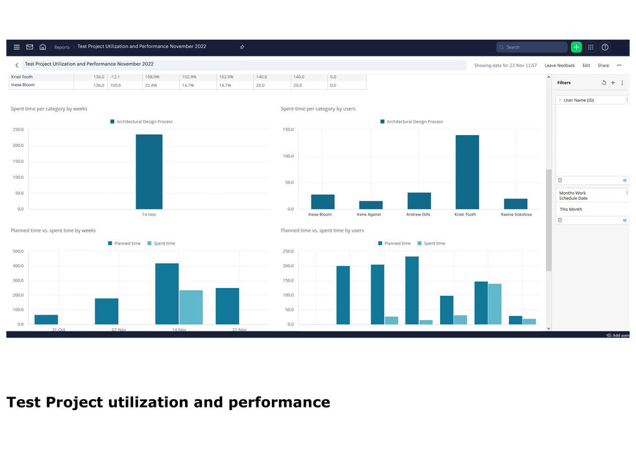This screenshot has width=636, height=449.
Task: Open the Reports breadcrumb
Action: [x=62, y=47]
